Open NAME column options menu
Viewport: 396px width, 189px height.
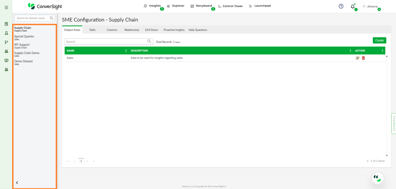pos(126,51)
